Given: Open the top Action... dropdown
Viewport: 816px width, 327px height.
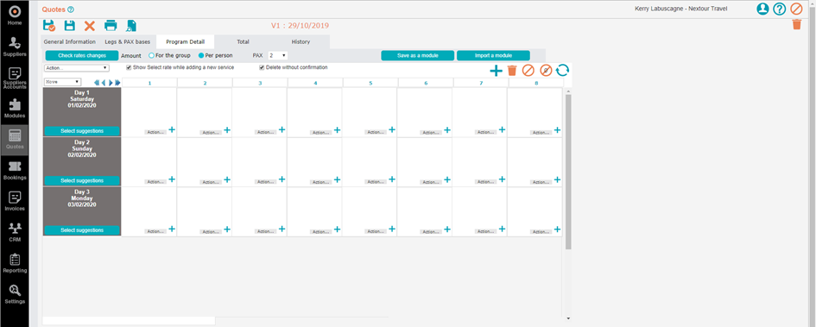Looking at the screenshot, I should (x=77, y=67).
